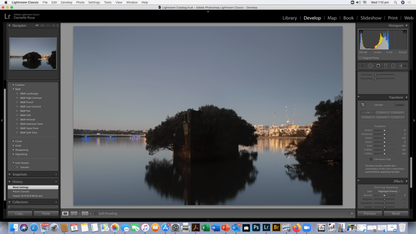The height and width of the screenshot is (234, 416).
Task: Select the Radial Filter tool
Action: (x=393, y=66)
